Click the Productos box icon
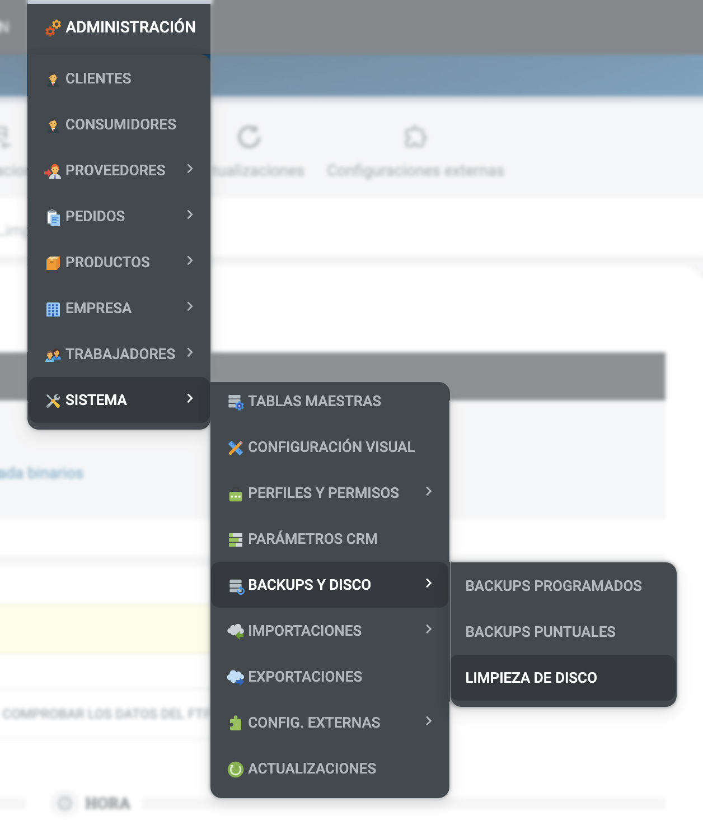Screen dimensions: 703x820 pyautogui.click(x=53, y=263)
